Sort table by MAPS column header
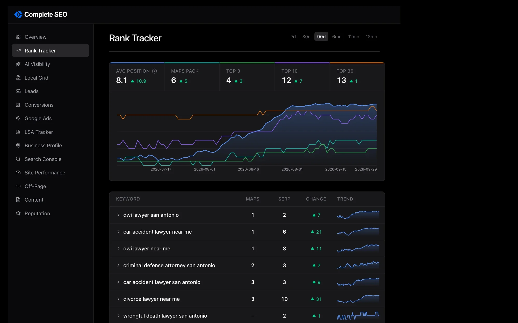The width and height of the screenshot is (518, 323). tap(253, 199)
